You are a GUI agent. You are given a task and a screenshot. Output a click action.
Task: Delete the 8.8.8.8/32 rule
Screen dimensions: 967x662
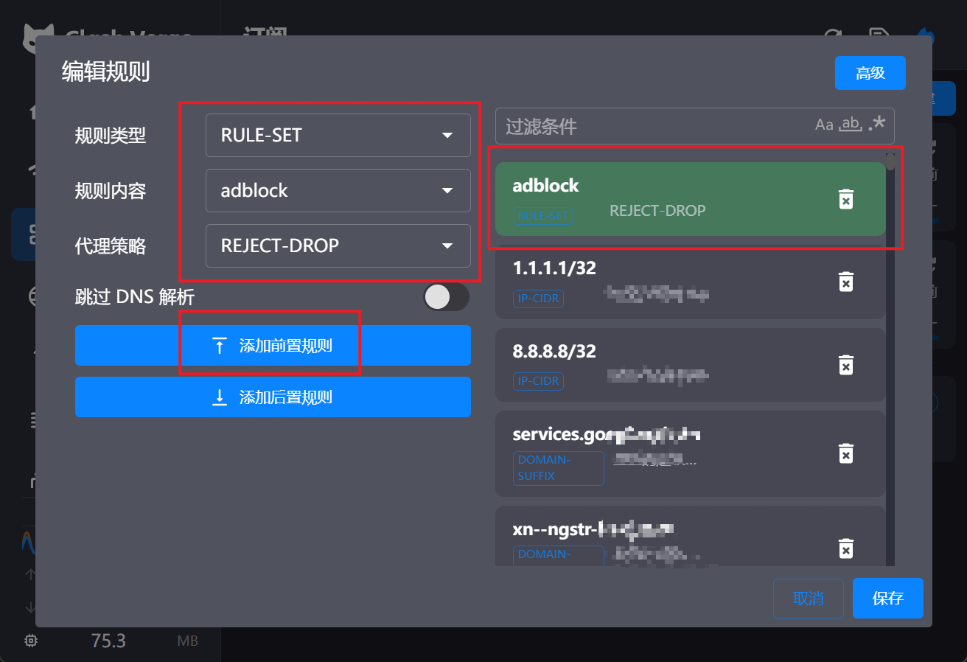[x=846, y=364]
